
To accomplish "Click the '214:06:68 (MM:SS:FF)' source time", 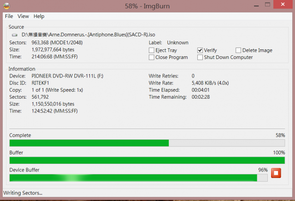I will click(54, 57).
